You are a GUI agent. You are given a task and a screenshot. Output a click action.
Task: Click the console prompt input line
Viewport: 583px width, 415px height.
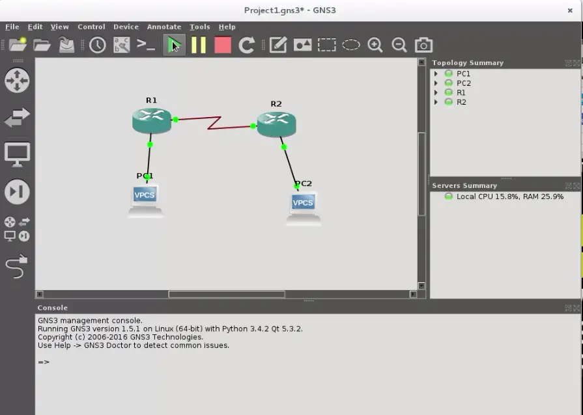pyautogui.click(x=309, y=362)
